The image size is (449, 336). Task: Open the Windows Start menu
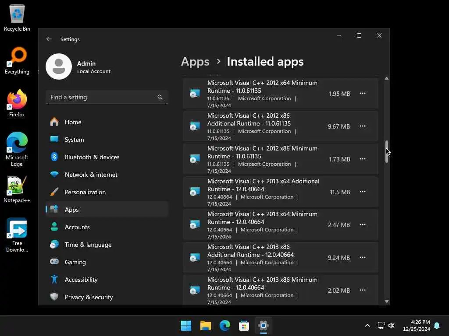click(x=186, y=325)
